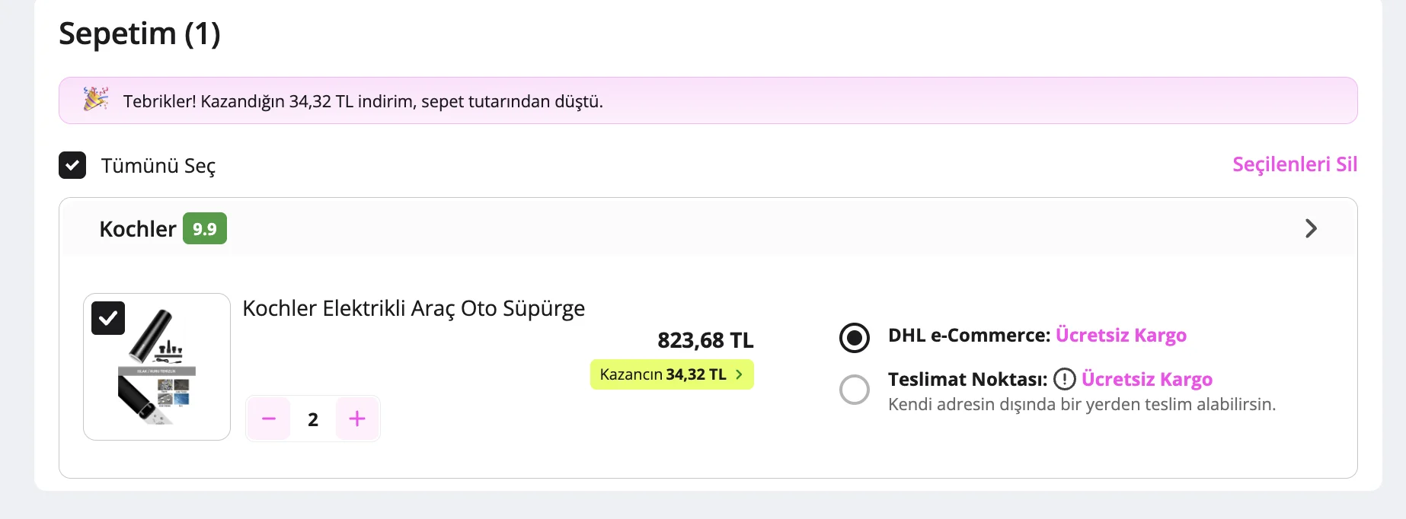Open Kochler Elektrikli Araç Oto Süpürge title
This screenshot has width=1406, height=519.
414,308
